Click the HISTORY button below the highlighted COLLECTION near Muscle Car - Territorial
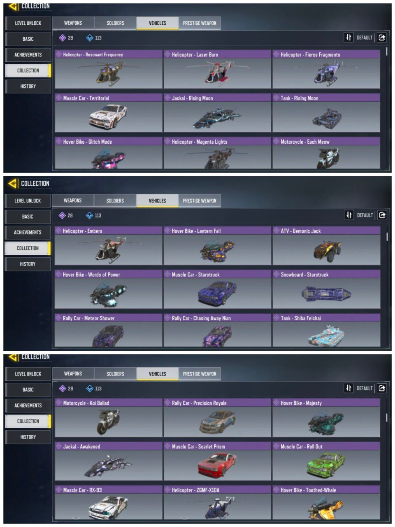395x527 pixels. click(28, 86)
